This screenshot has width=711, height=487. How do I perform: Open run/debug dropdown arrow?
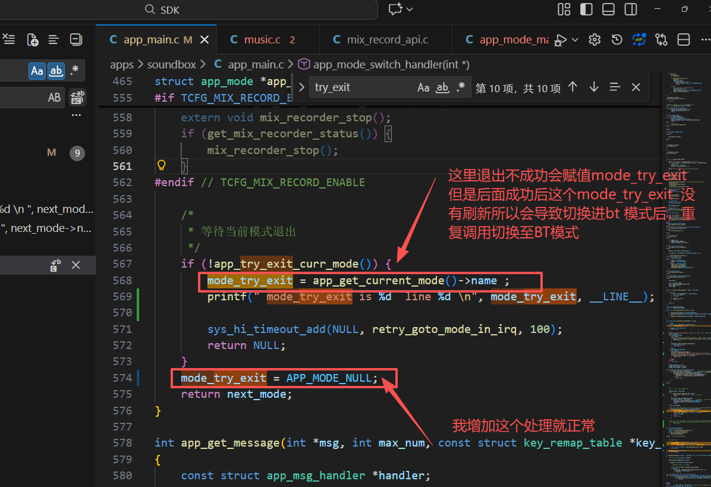(575, 40)
